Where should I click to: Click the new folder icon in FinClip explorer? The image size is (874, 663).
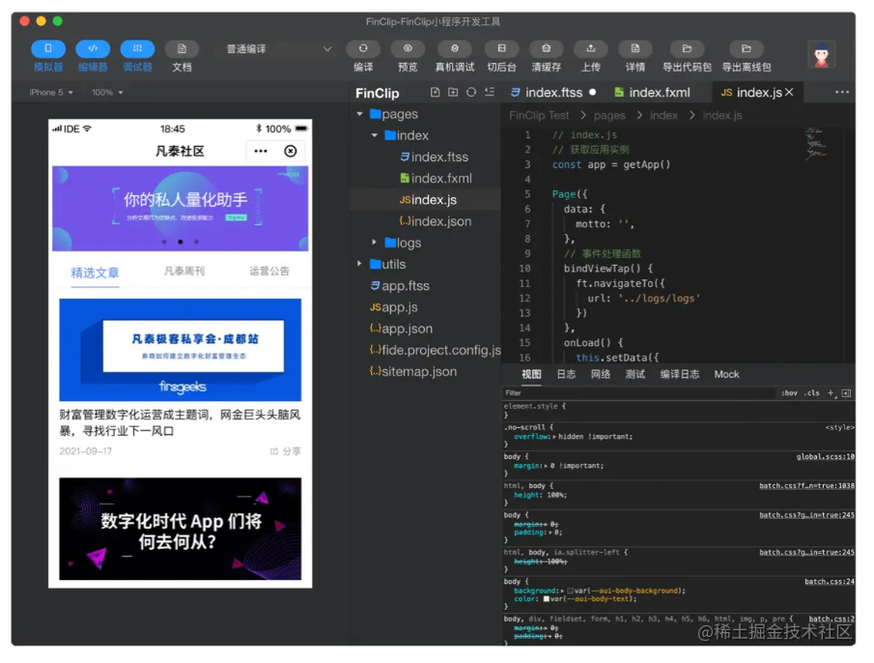click(453, 92)
